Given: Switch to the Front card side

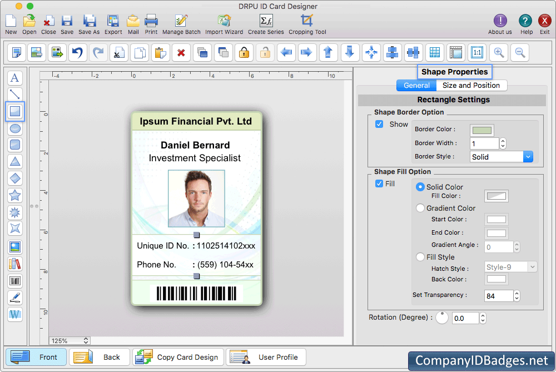Looking at the screenshot, I should tap(36, 357).
